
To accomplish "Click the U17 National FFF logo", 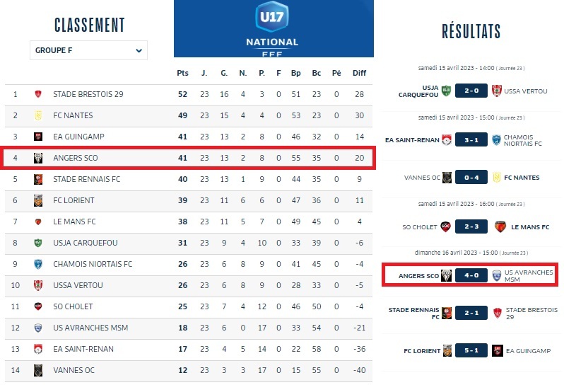I will coord(273,28).
